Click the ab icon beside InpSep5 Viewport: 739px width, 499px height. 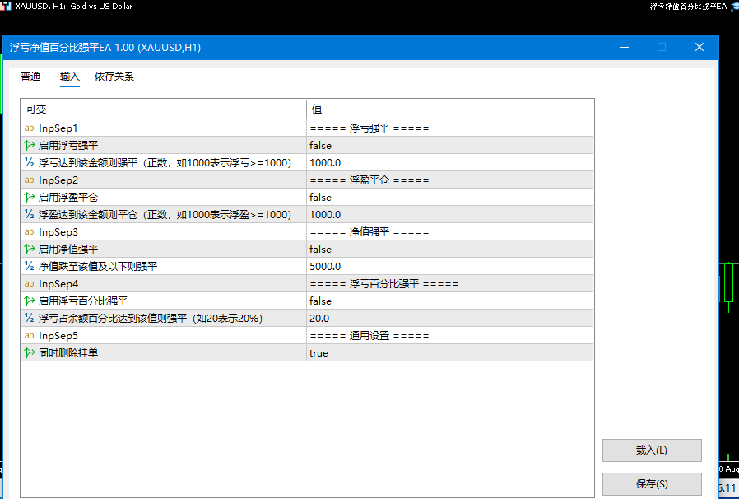pos(30,335)
